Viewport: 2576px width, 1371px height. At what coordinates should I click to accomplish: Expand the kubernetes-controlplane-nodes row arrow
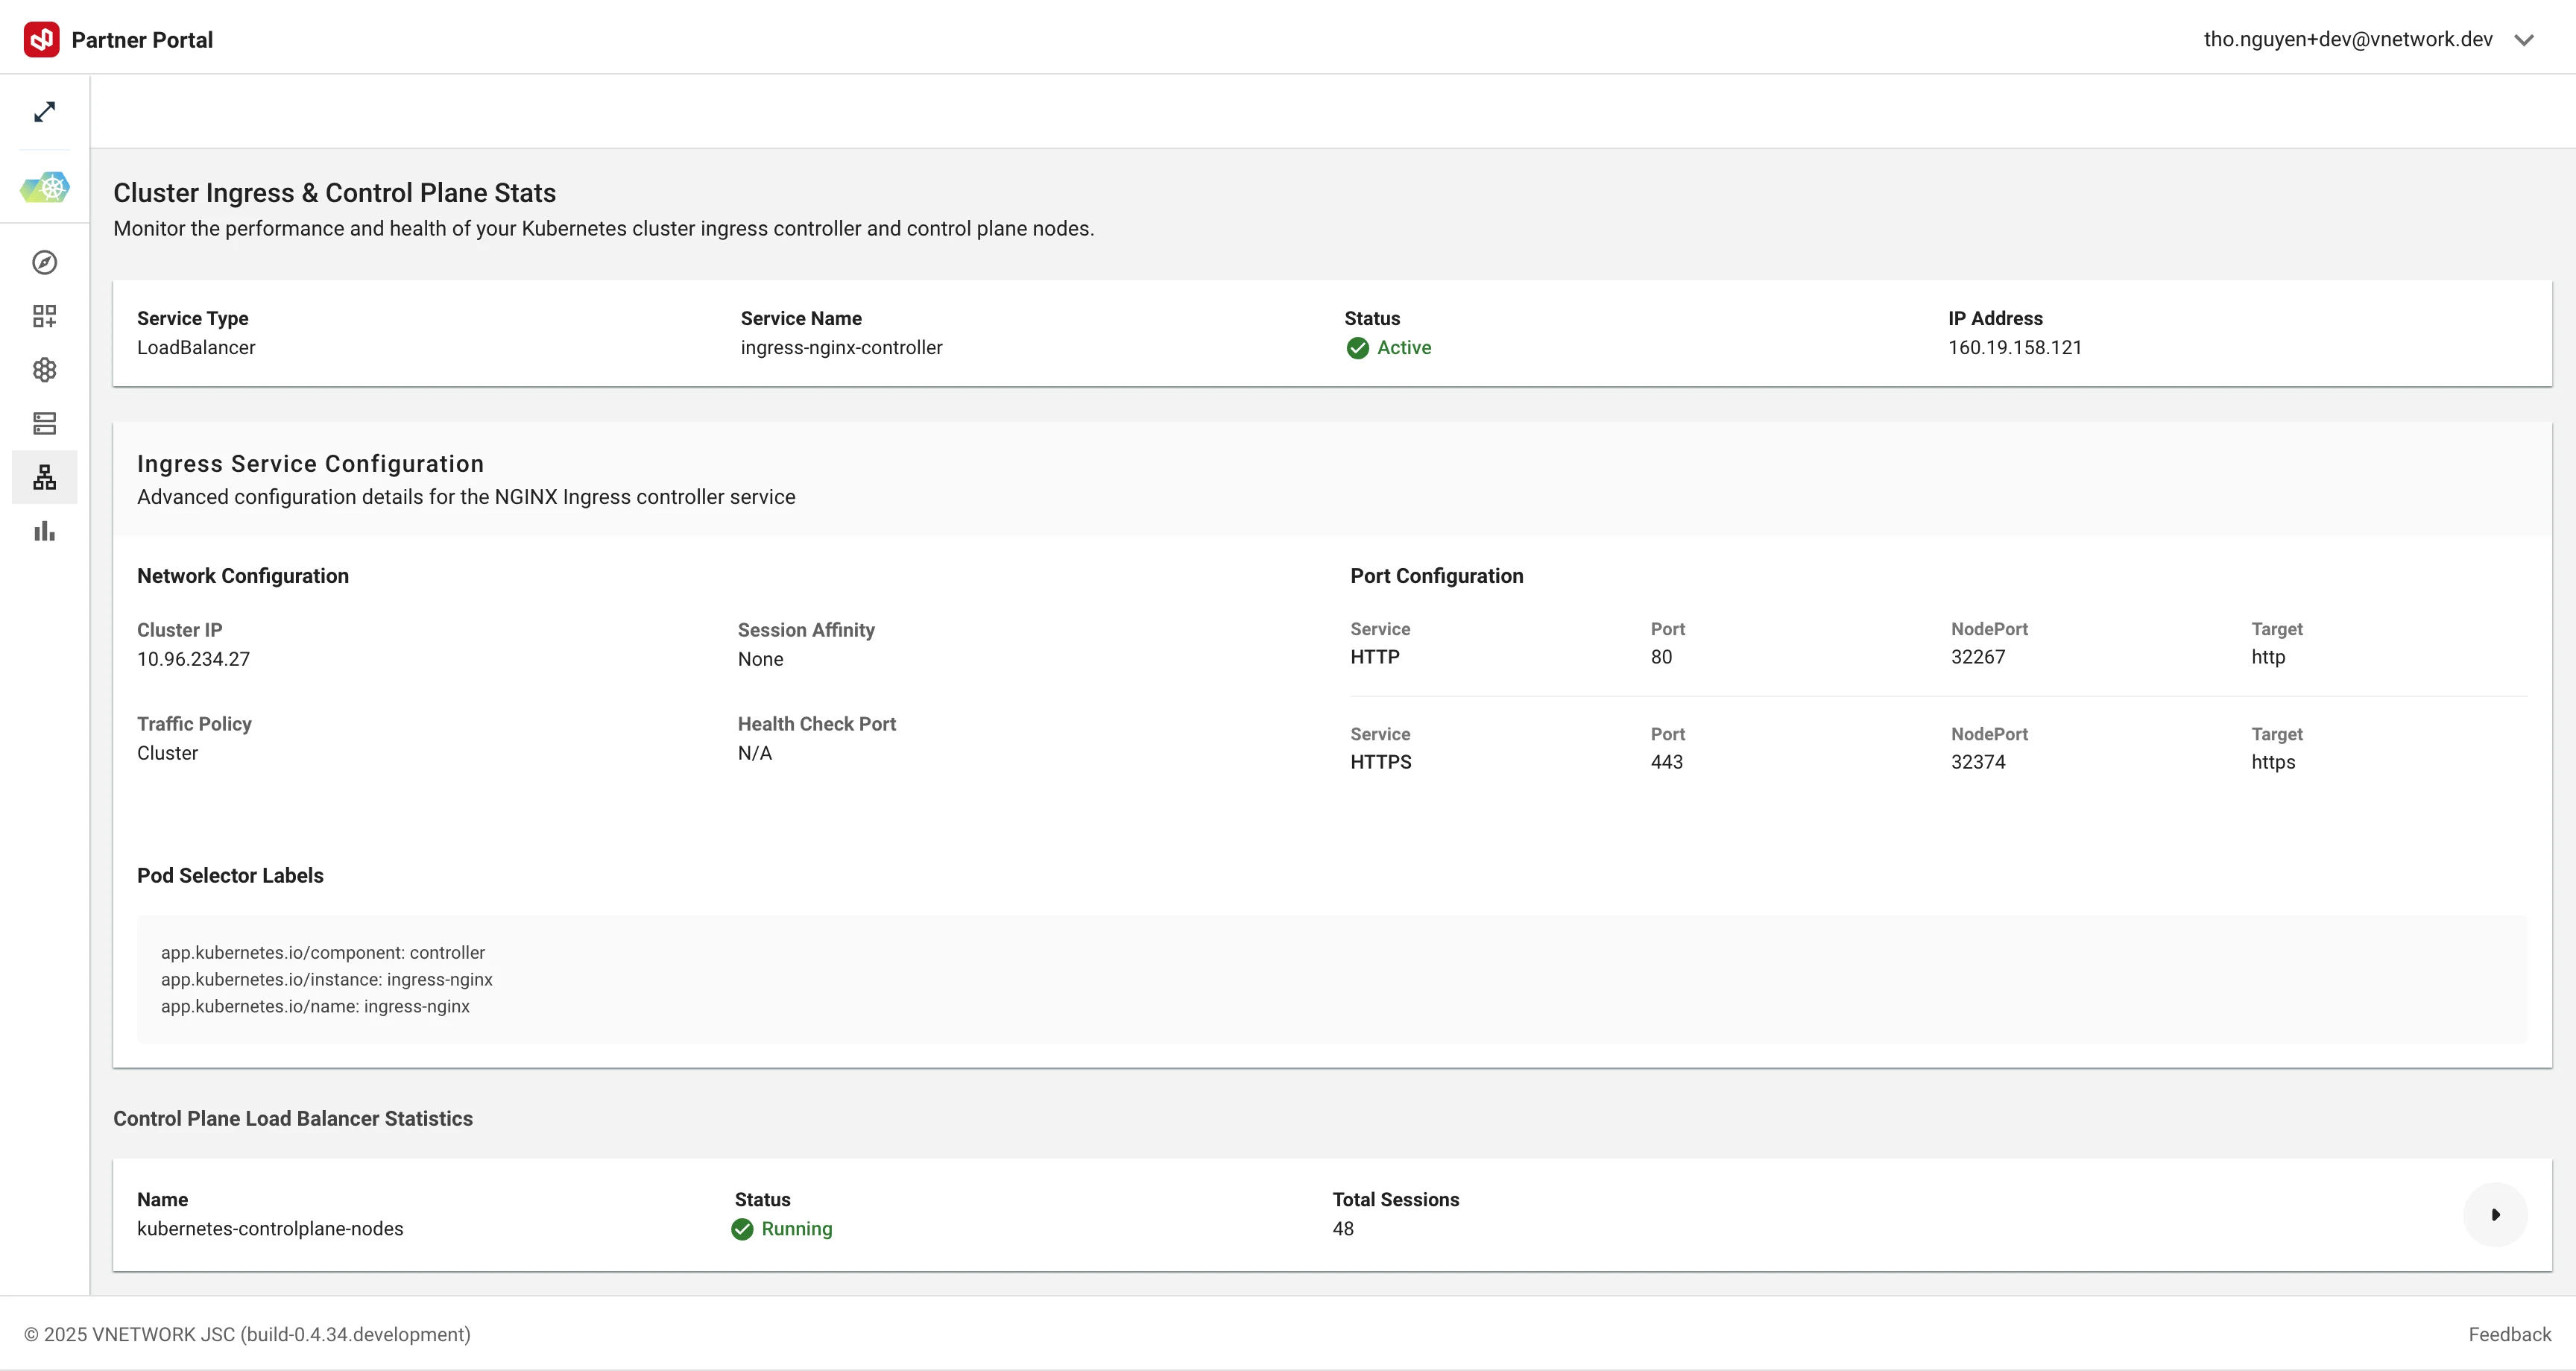pos(2495,1214)
